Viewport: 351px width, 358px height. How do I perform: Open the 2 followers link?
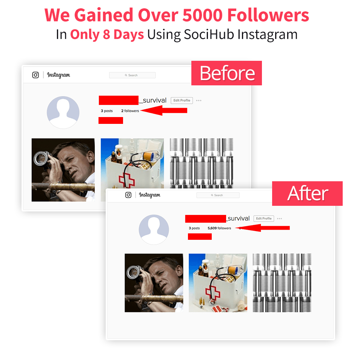130,111
